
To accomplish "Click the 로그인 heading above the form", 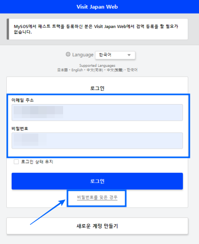I will 97,88.
